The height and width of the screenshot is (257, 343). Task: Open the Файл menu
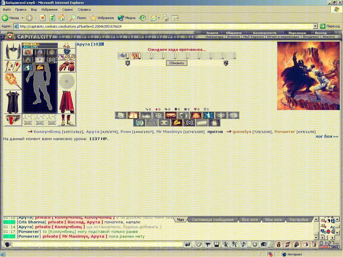click(7, 10)
